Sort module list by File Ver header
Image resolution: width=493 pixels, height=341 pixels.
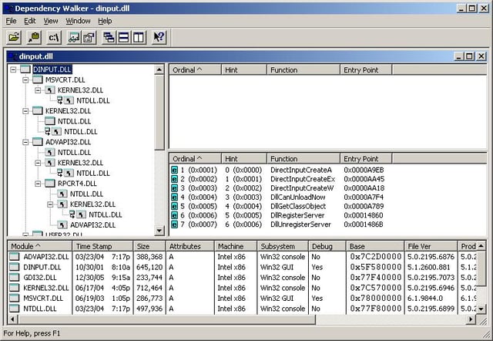(431, 246)
